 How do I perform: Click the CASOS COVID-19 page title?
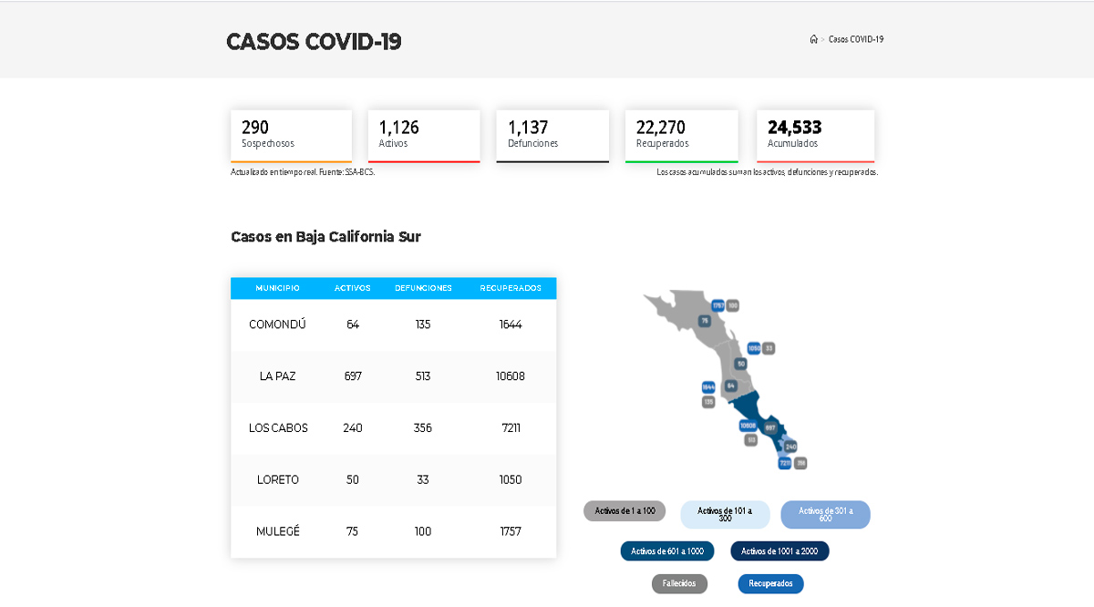(x=313, y=41)
